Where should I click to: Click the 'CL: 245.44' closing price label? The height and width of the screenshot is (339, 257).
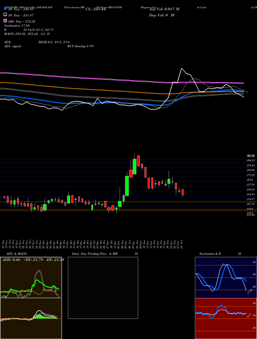(96, 9)
